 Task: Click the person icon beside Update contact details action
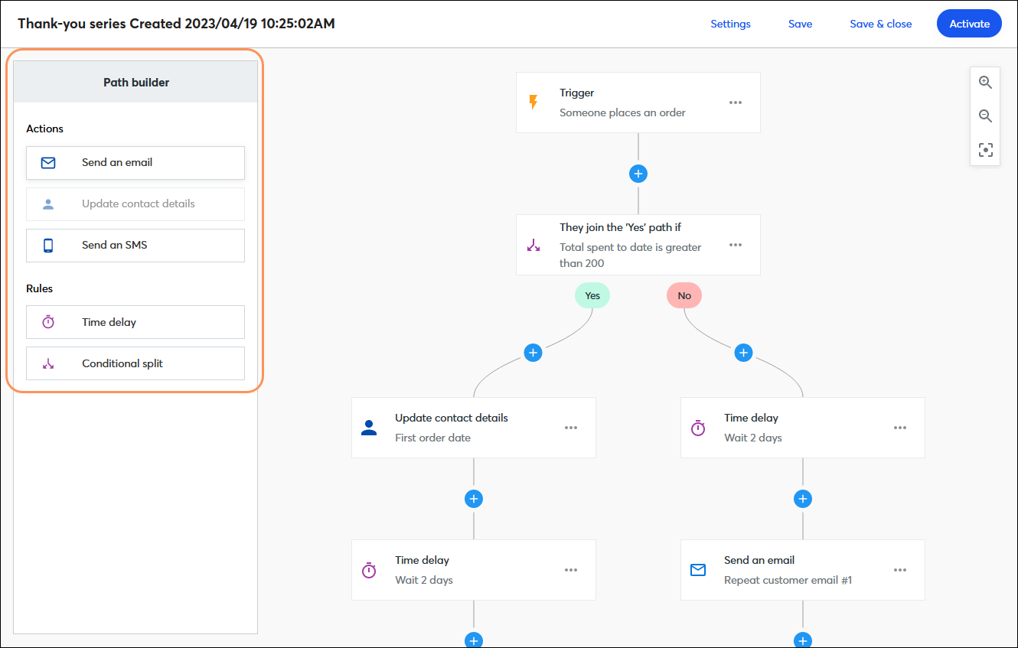(48, 204)
